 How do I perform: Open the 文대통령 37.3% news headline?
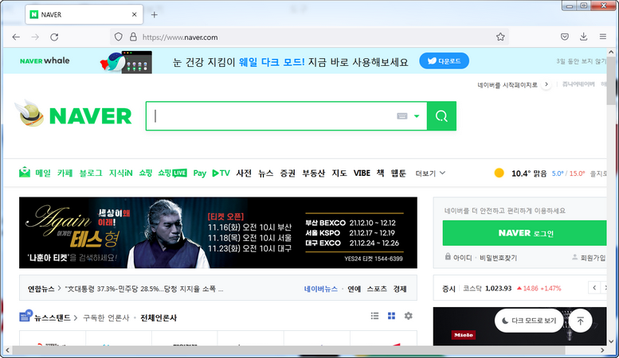tap(144, 289)
